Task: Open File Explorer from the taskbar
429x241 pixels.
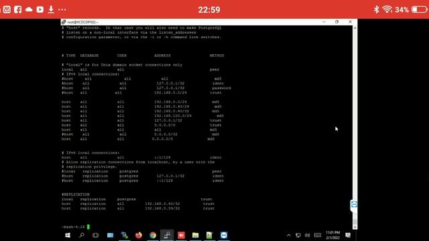Action: 195,235
